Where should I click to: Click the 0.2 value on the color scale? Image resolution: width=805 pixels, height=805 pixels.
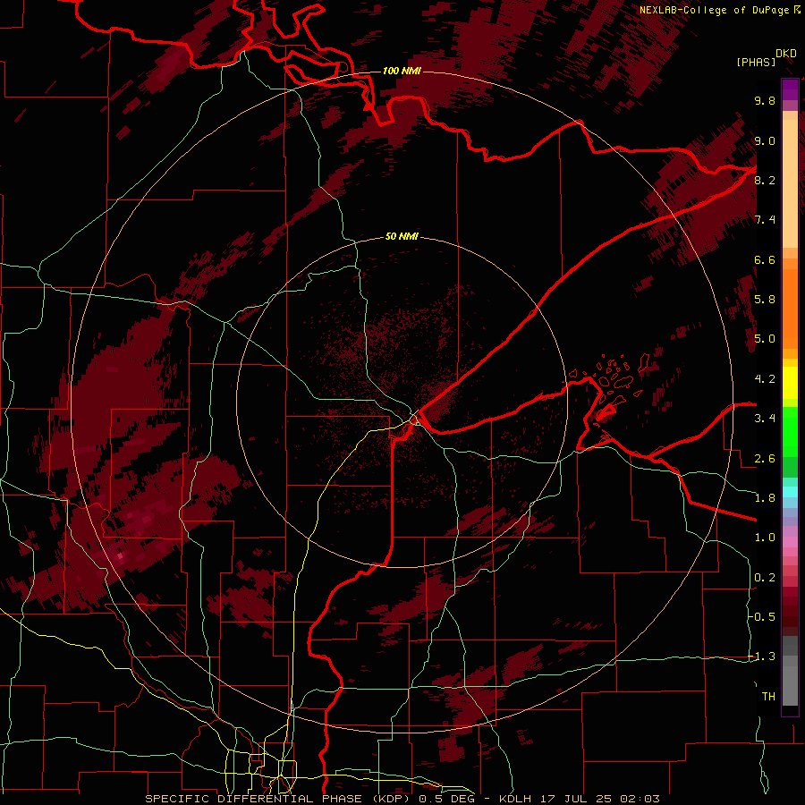(765, 578)
